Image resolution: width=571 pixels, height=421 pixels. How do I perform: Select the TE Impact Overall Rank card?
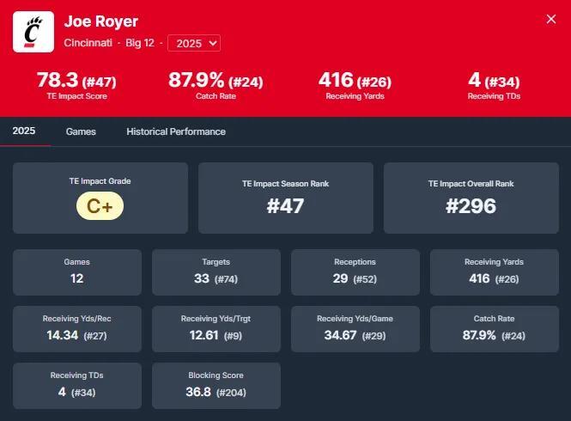[x=471, y=198]
